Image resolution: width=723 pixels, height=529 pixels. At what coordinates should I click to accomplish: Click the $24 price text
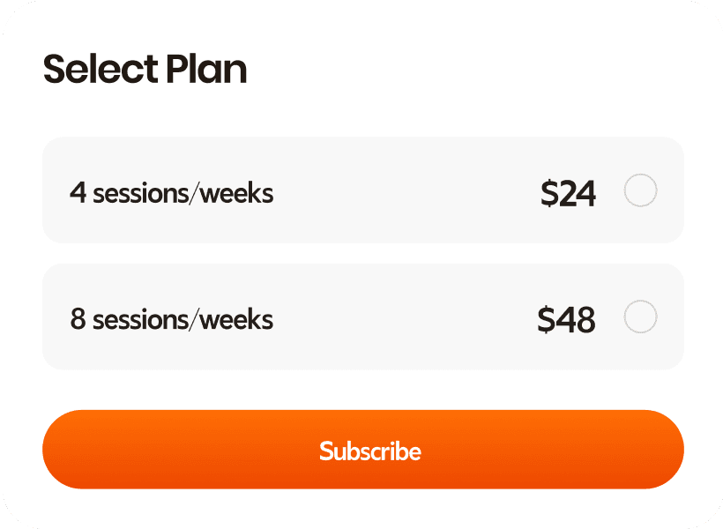coord(568,193)
